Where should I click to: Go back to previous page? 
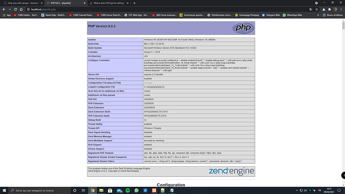3,9
